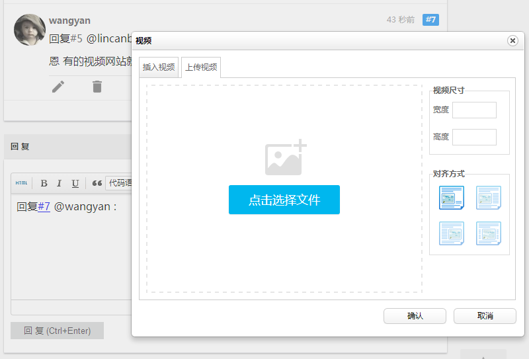529x359 pixels.
Task: Cancel the video dialog with 取消
Action: tap(485, 316)
